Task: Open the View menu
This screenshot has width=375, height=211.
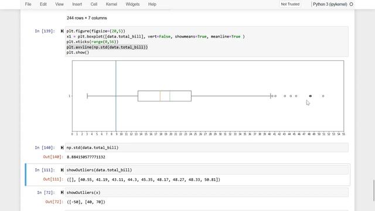Action: click(59, 4)
